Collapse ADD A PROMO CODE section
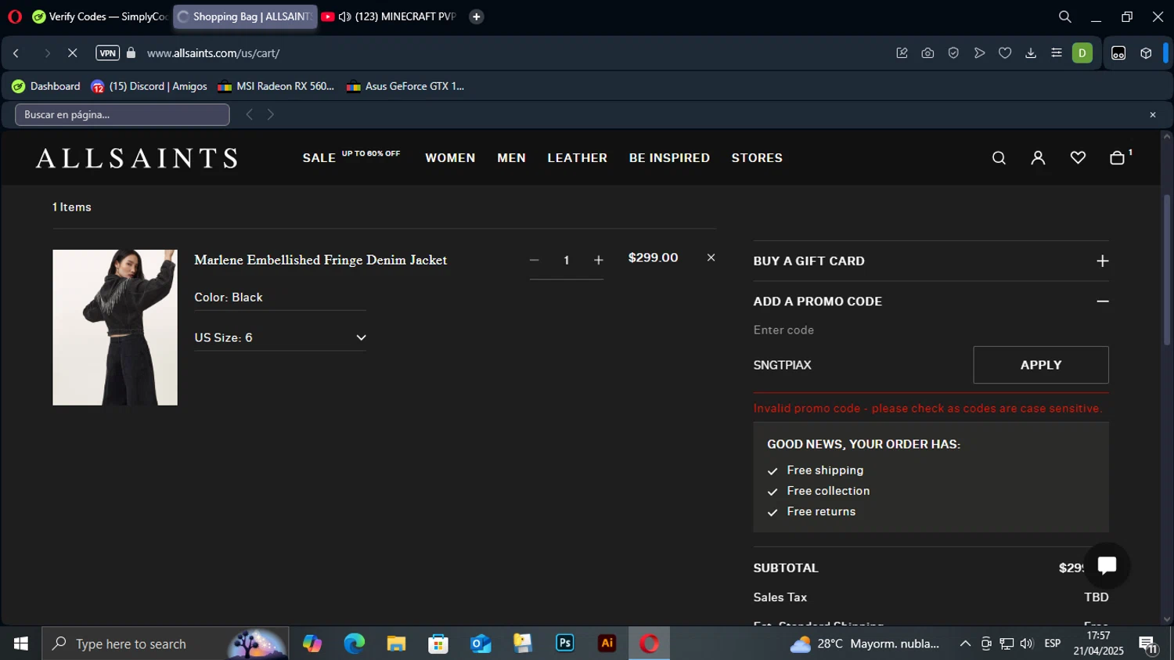Image resolution: width=1174 pixels, height=660 pixels. pyautogui.click(x=931, y=301)
